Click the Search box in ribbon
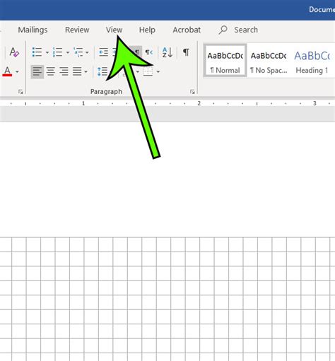This screenshot has width=335, height=361. click(246, 30)
